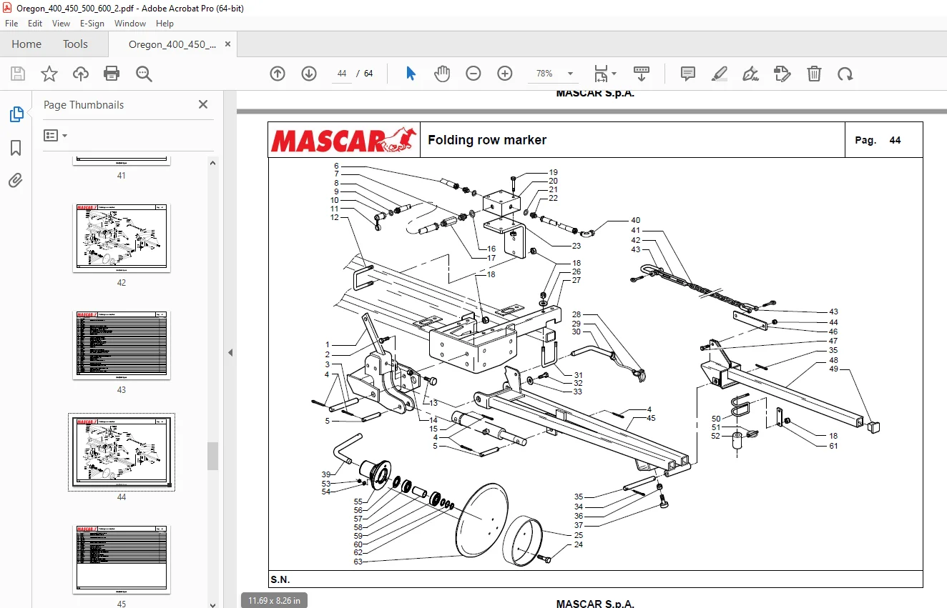
Task: Open the find text magnifier tool
Action: click(144, 74)
